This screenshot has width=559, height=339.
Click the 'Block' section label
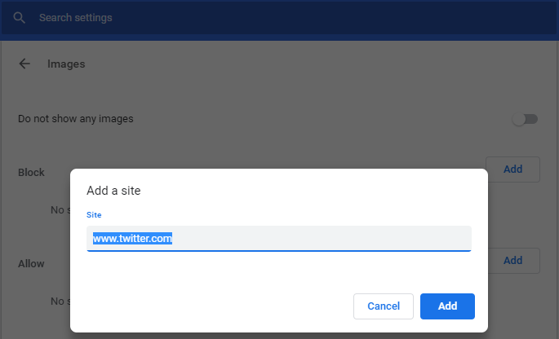pos(31,173)
